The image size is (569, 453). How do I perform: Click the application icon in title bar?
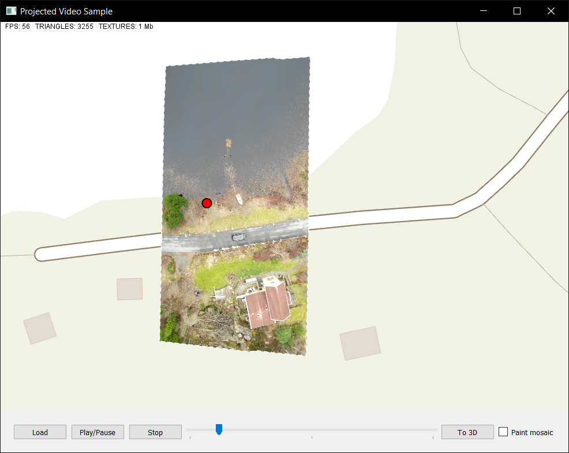click(11, 11)
